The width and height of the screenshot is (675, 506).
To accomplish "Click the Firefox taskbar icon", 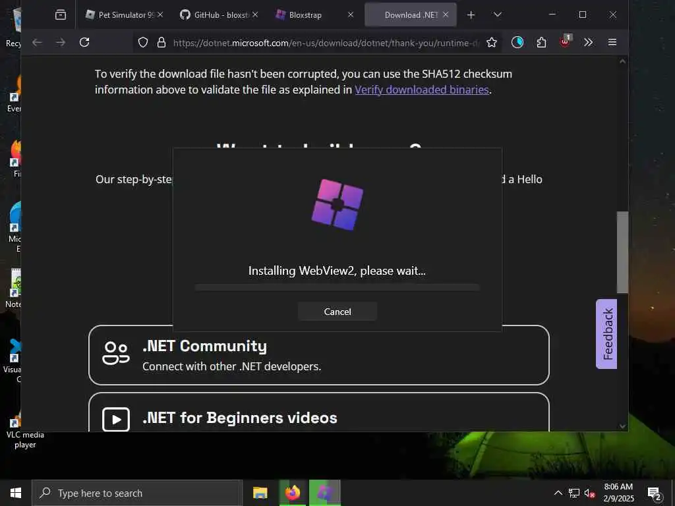I will coord(292,493).
